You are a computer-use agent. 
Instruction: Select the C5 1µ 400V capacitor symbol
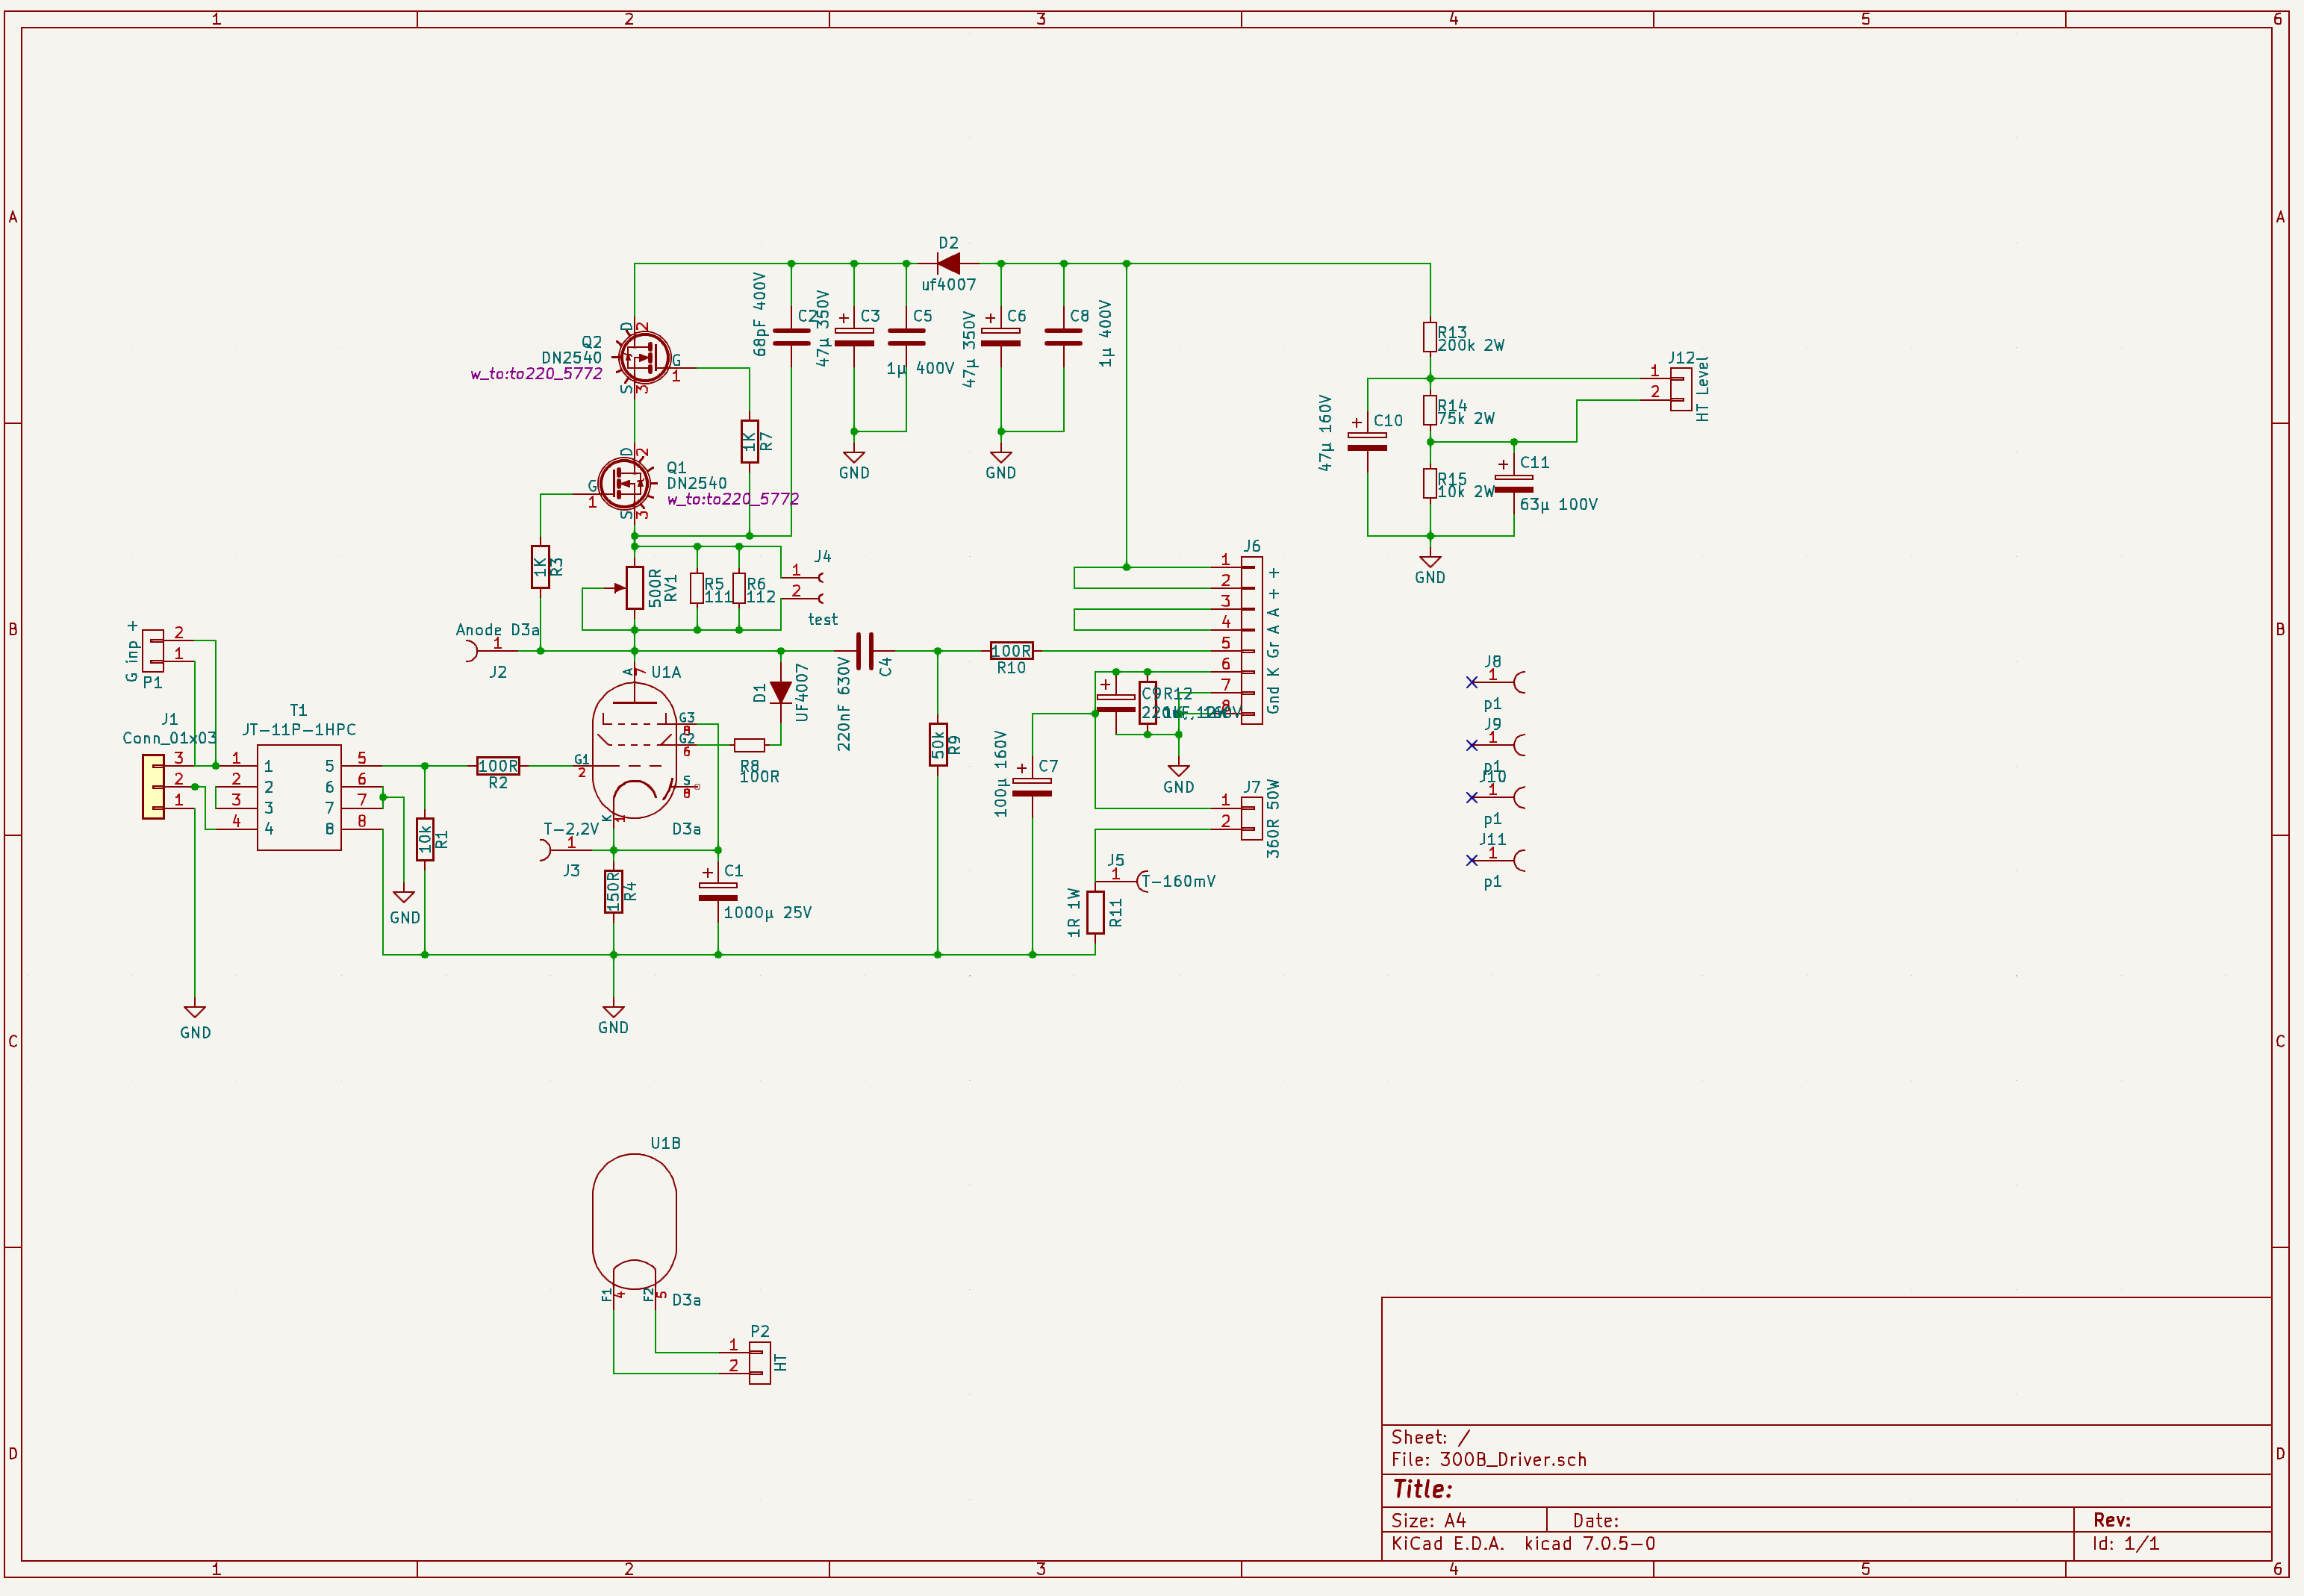tap(906, 337)
